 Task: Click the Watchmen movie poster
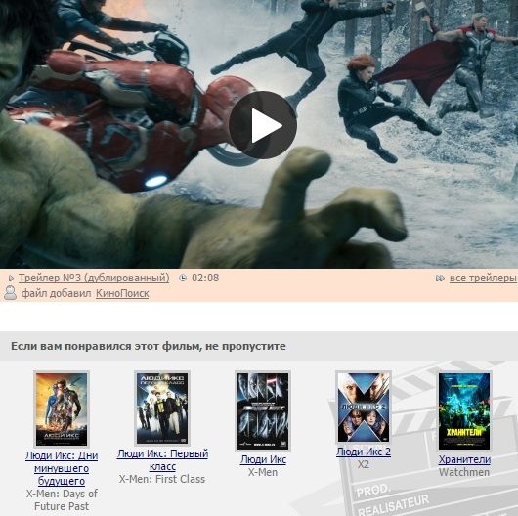click(x=464, y=411)
